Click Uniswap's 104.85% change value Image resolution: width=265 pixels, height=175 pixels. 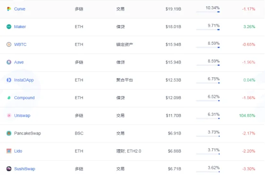point(247,115)
